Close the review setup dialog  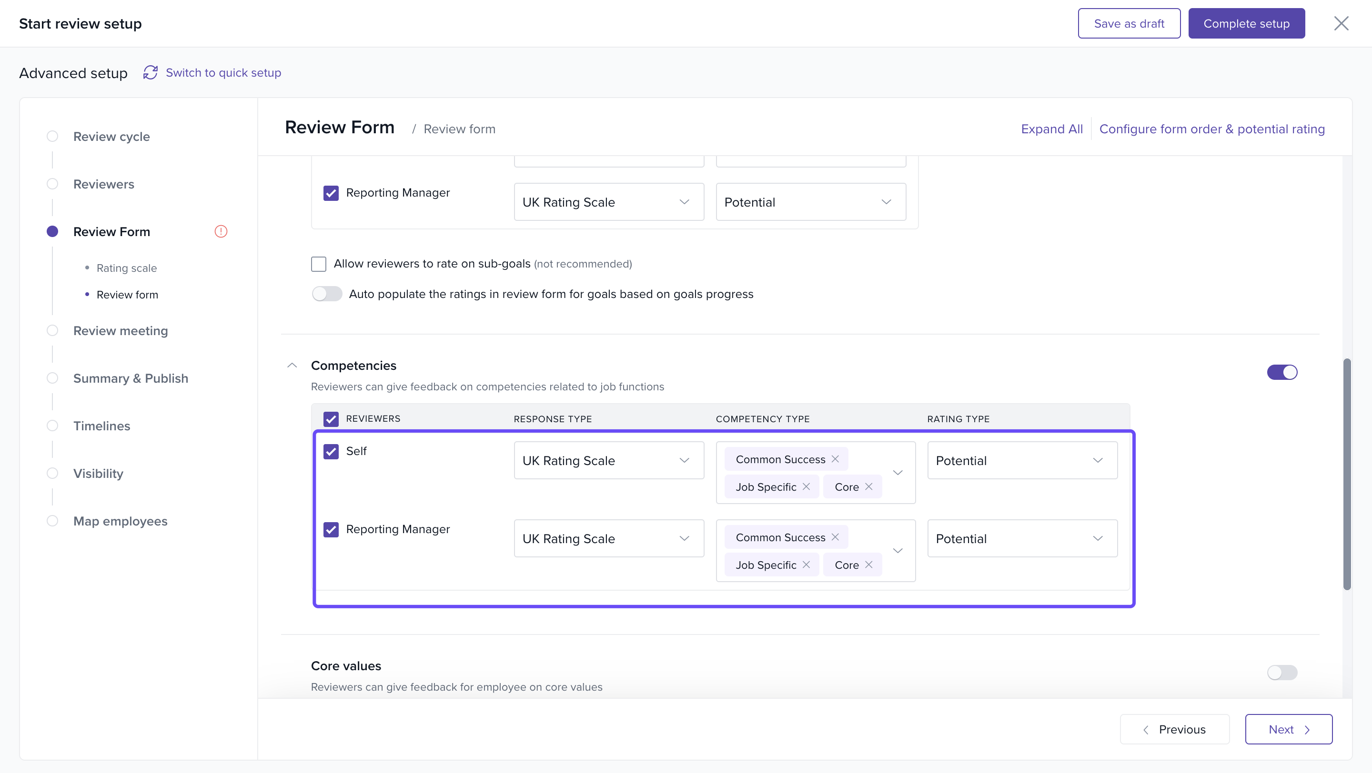pyautogui.click(x=1341, y=23)
